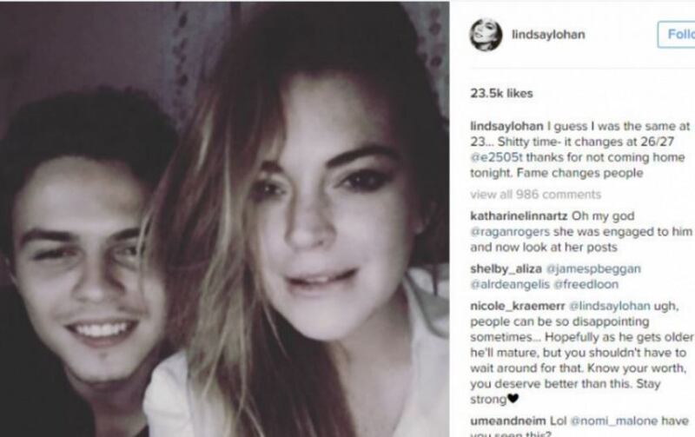Open commenter katharinelinnartz's profile

pos(519,215)
